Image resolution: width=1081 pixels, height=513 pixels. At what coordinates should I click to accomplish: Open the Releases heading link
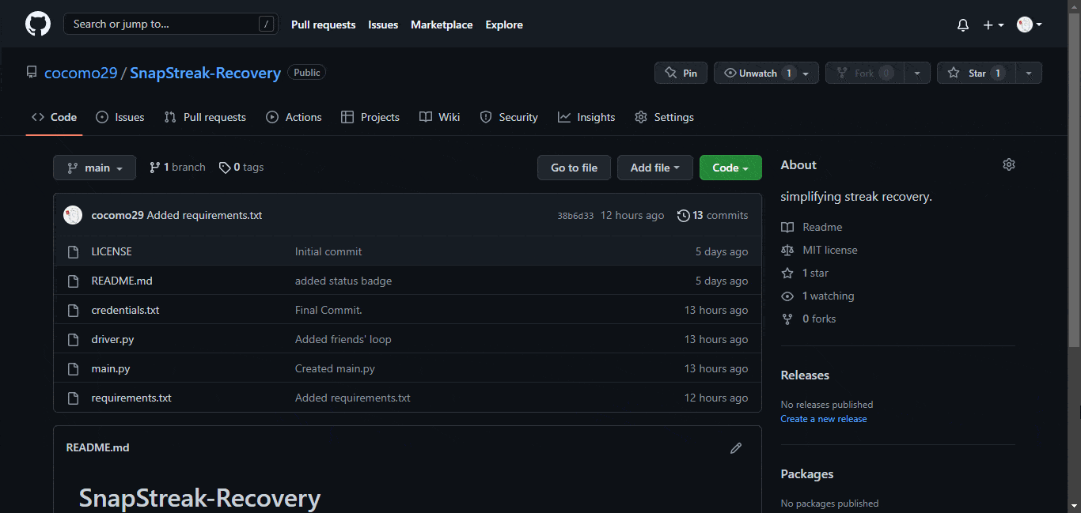pyautogui.click(x=805, y=375)
